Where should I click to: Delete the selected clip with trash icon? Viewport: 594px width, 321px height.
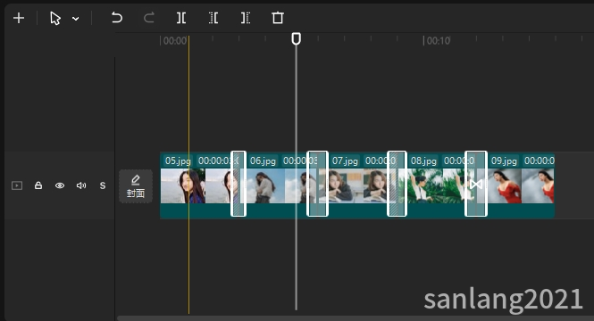(278, 18)
